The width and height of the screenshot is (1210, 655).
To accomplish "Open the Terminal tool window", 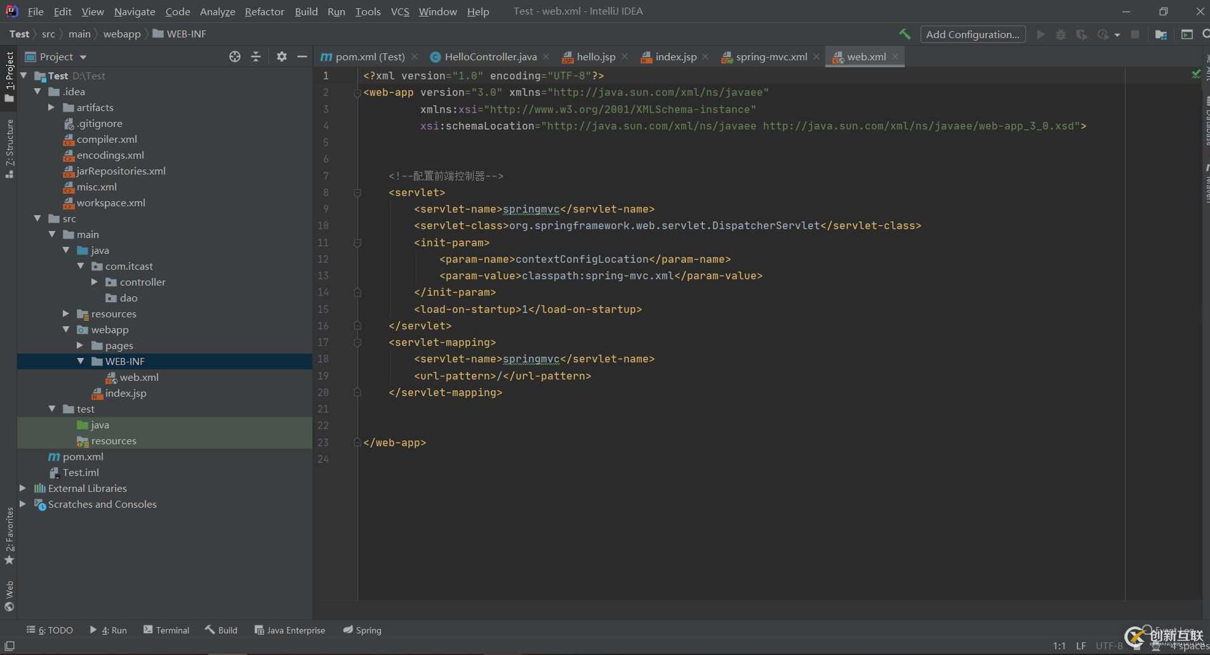I will [x=166, y=630].
